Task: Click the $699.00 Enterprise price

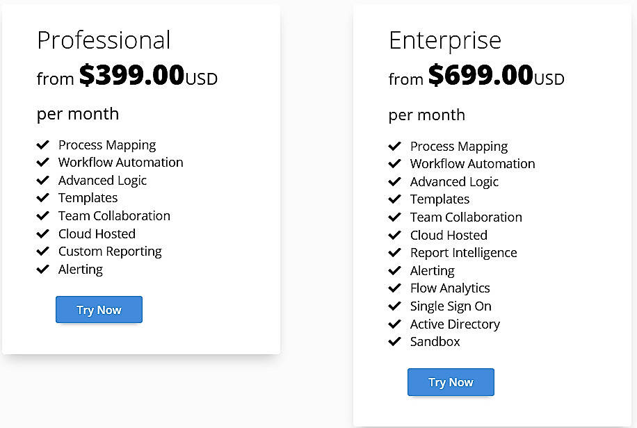Action: point(480,75)
